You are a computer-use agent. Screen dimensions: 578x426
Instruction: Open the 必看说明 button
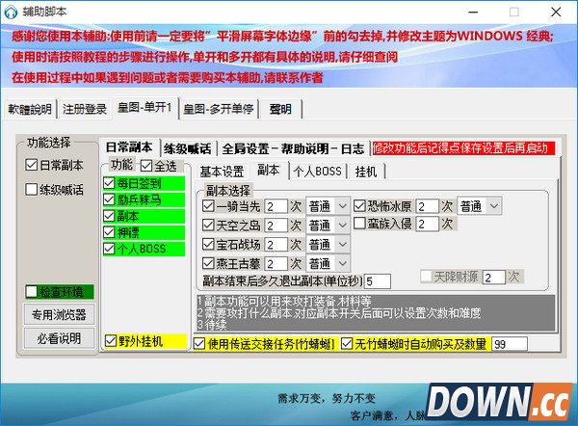(59, 338)
